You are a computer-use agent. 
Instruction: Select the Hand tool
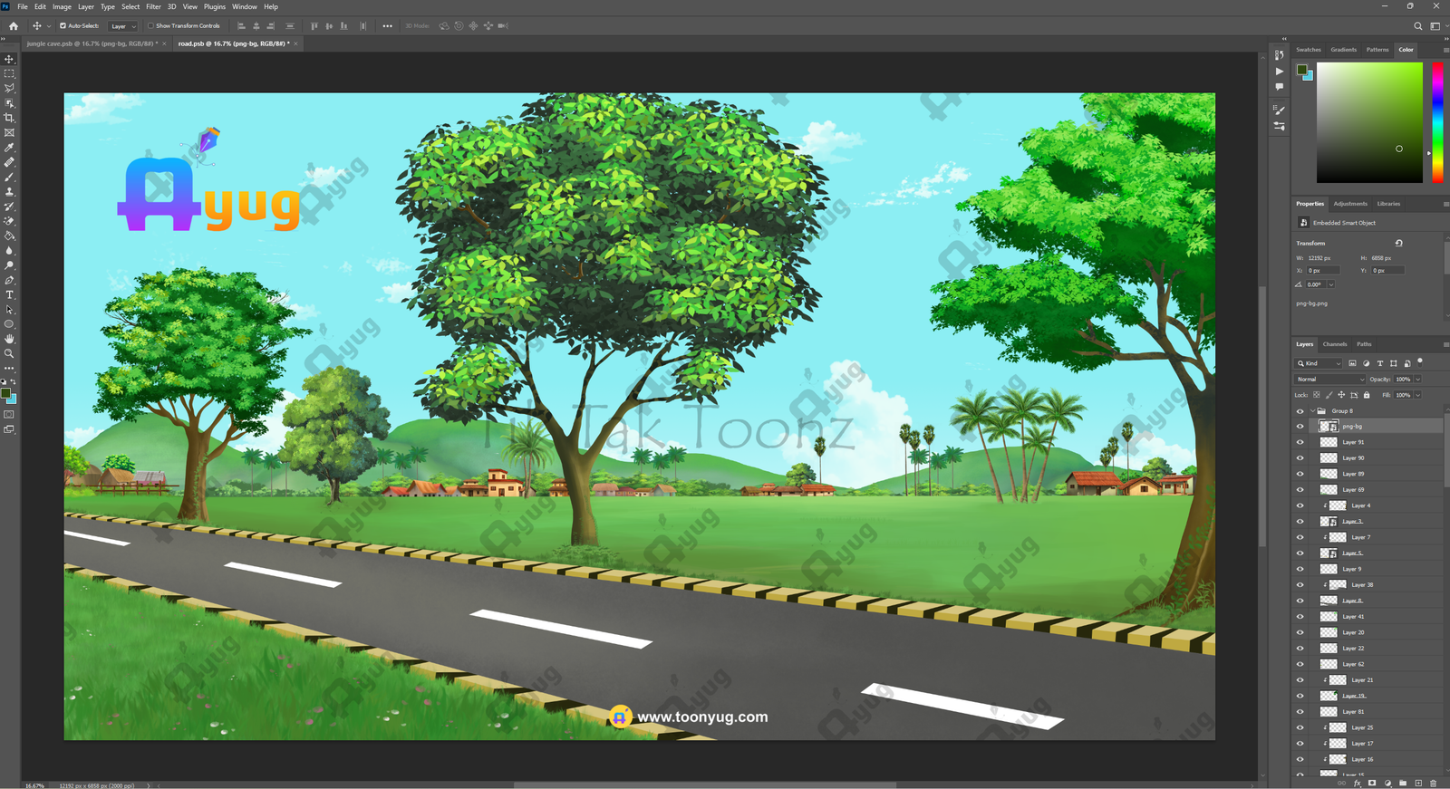point(10,339)
